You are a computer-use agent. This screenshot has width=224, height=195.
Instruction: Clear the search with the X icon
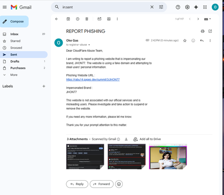[x=152, y=7]
